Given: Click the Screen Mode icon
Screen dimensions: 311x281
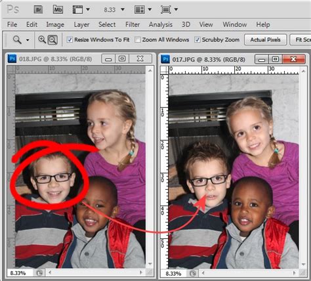Looking at the screenshot, I should [x=166, y=10].
